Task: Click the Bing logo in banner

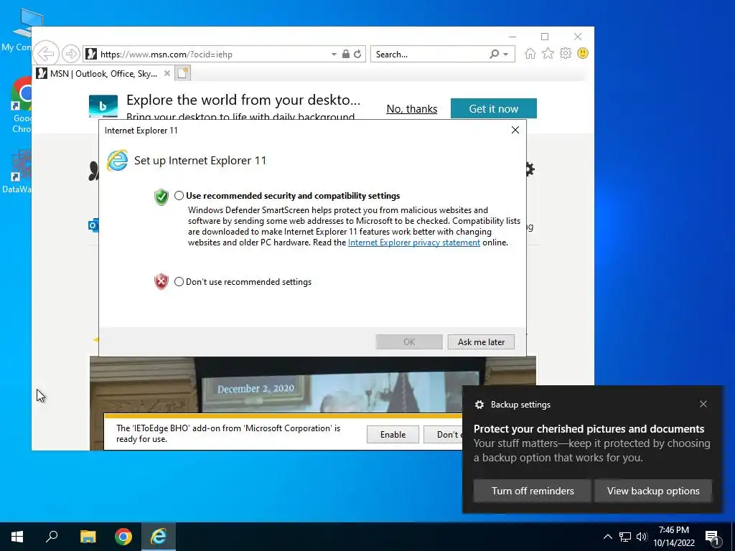Action: [103, 106]
